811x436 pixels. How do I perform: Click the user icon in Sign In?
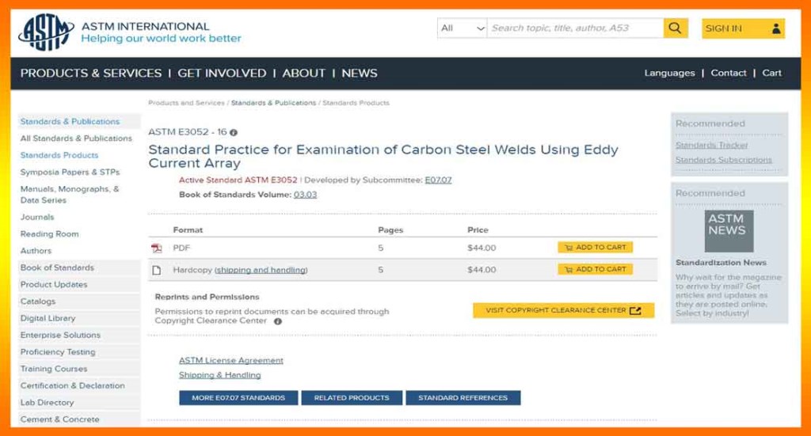click(776, 28)
